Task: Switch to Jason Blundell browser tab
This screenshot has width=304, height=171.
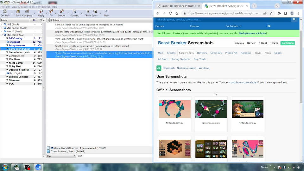Action: click(x=178, y=6)
